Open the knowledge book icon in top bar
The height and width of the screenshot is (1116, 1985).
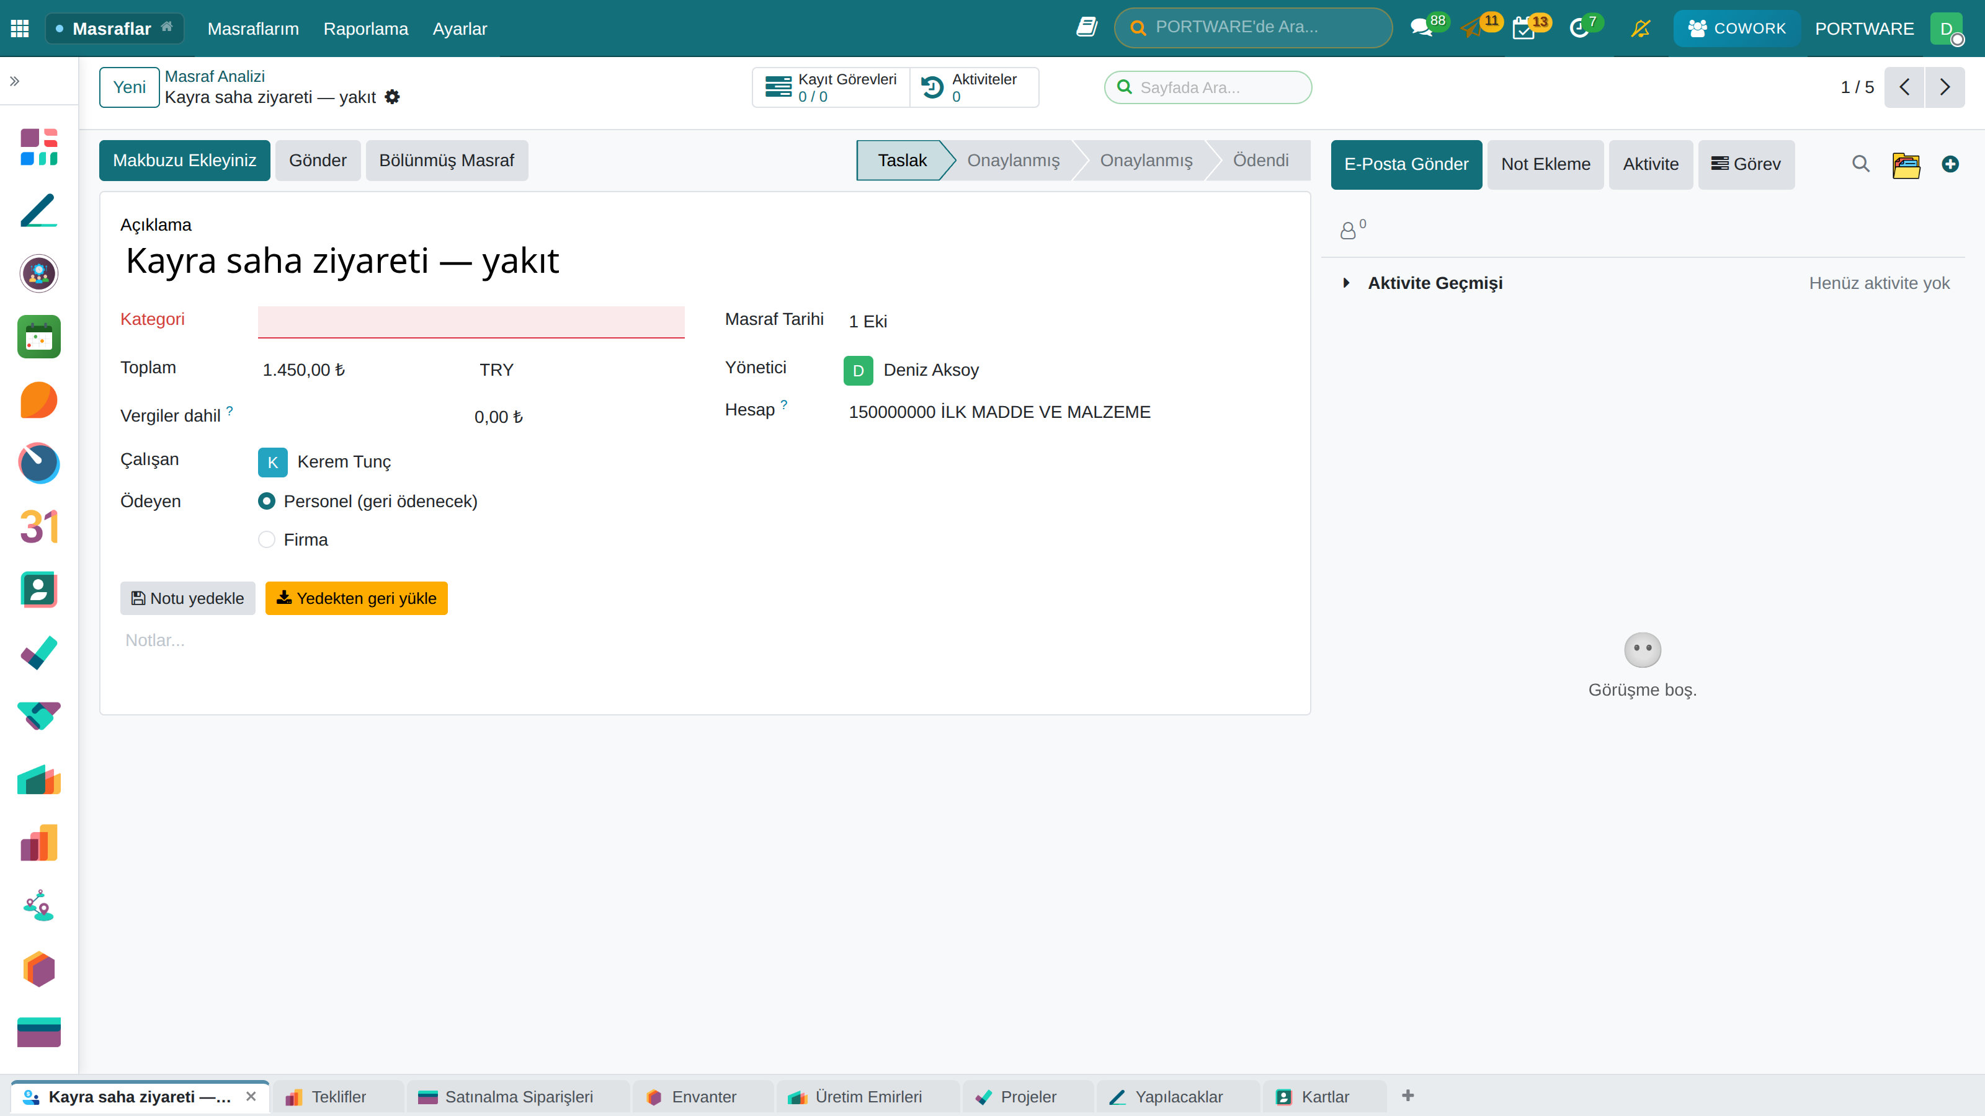point(1087,28)
